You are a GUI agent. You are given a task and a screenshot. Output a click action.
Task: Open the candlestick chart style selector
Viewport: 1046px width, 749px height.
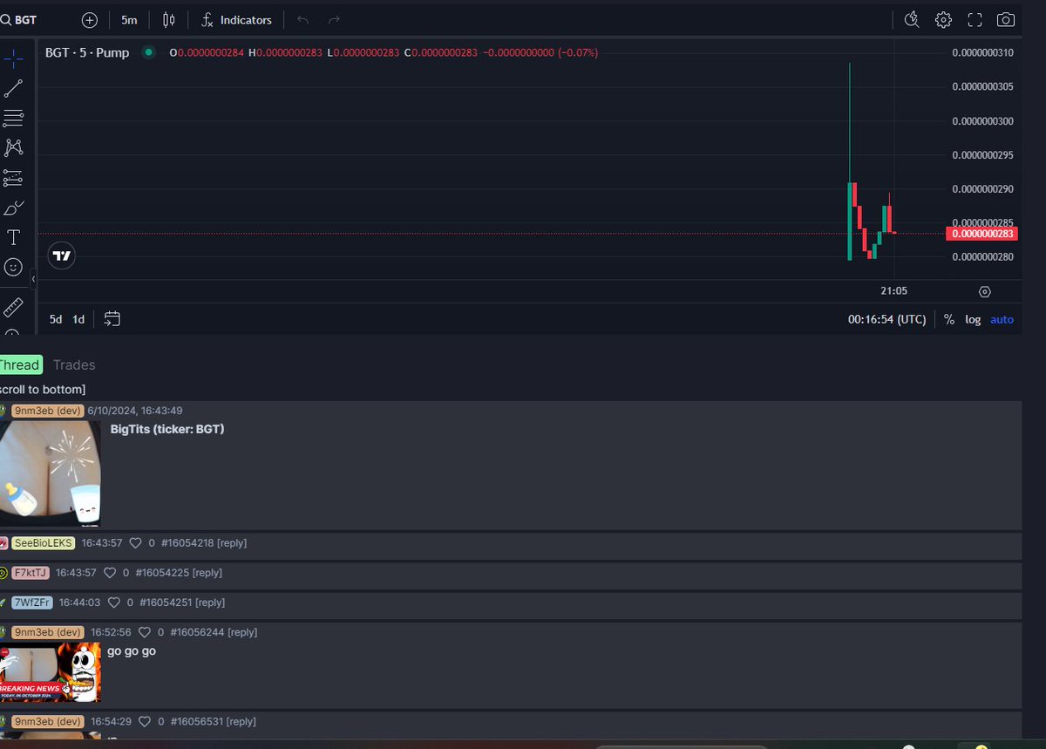pos(169,19)
